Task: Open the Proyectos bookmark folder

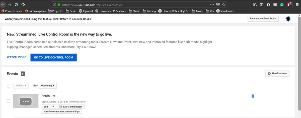Action: pyautogui.click(x=55, y=11)
